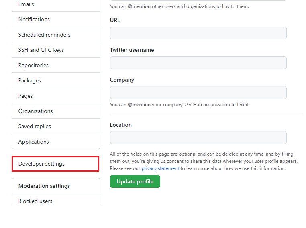Open Developer settings
This screenshot has height=228, width=306.
pyautogui.click(x=56, y=164)
